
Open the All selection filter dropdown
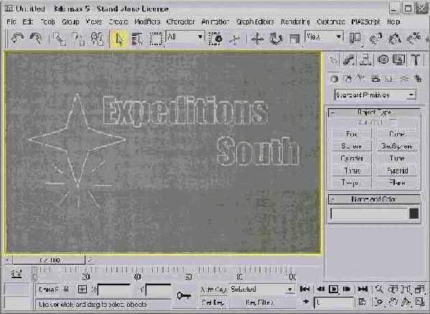click(184, 37)
